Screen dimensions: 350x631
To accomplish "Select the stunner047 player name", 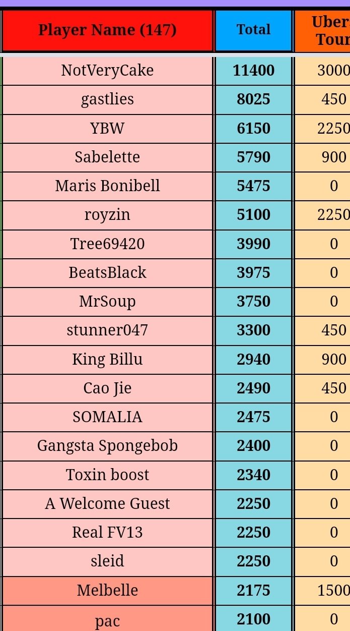I will click(107, 331).
